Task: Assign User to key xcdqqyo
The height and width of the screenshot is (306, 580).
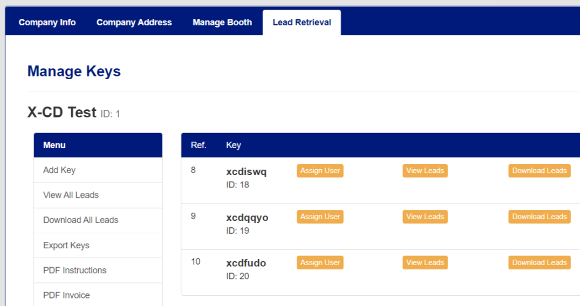Action: click(320, 217)
